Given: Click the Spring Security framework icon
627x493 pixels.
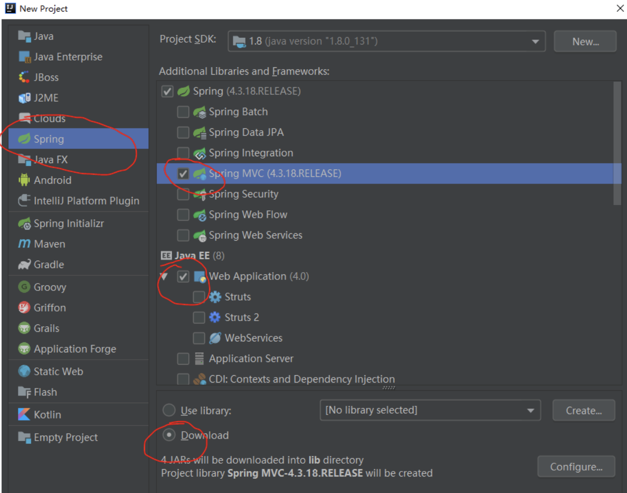Looking at the screenshot, I should tap(200, 194).
